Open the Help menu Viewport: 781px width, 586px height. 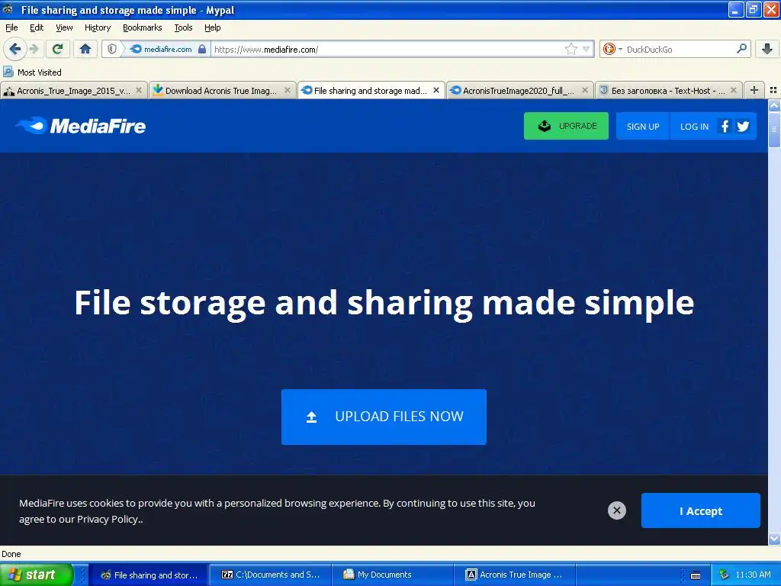click(212, 27)
